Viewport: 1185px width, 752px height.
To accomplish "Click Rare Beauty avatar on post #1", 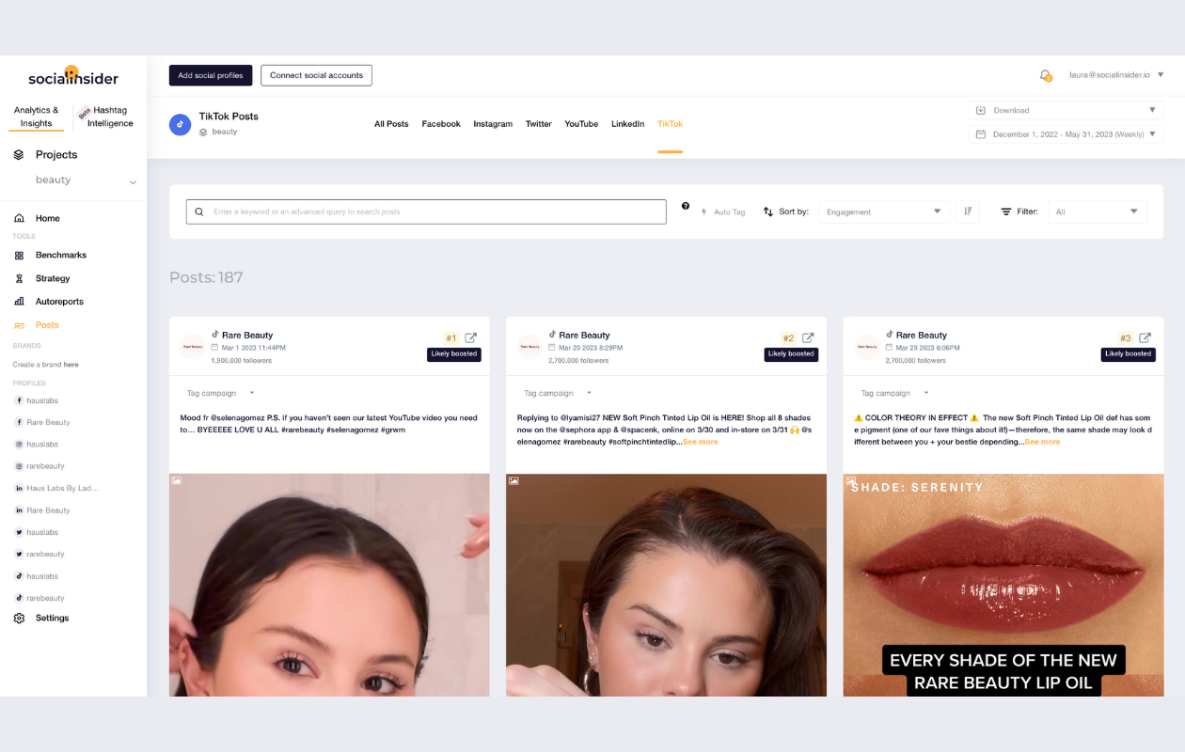I will tap(193, 347).
